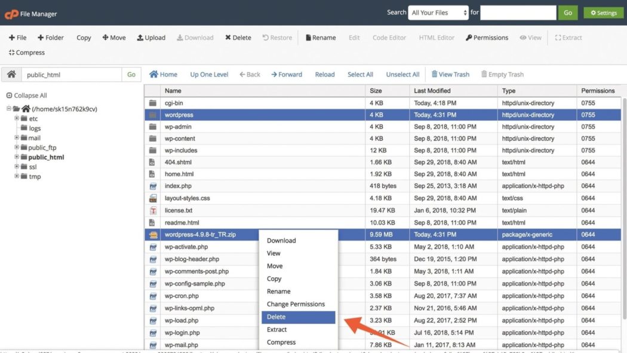
Task: Choose Extract from the context menu
Action: 298,330
